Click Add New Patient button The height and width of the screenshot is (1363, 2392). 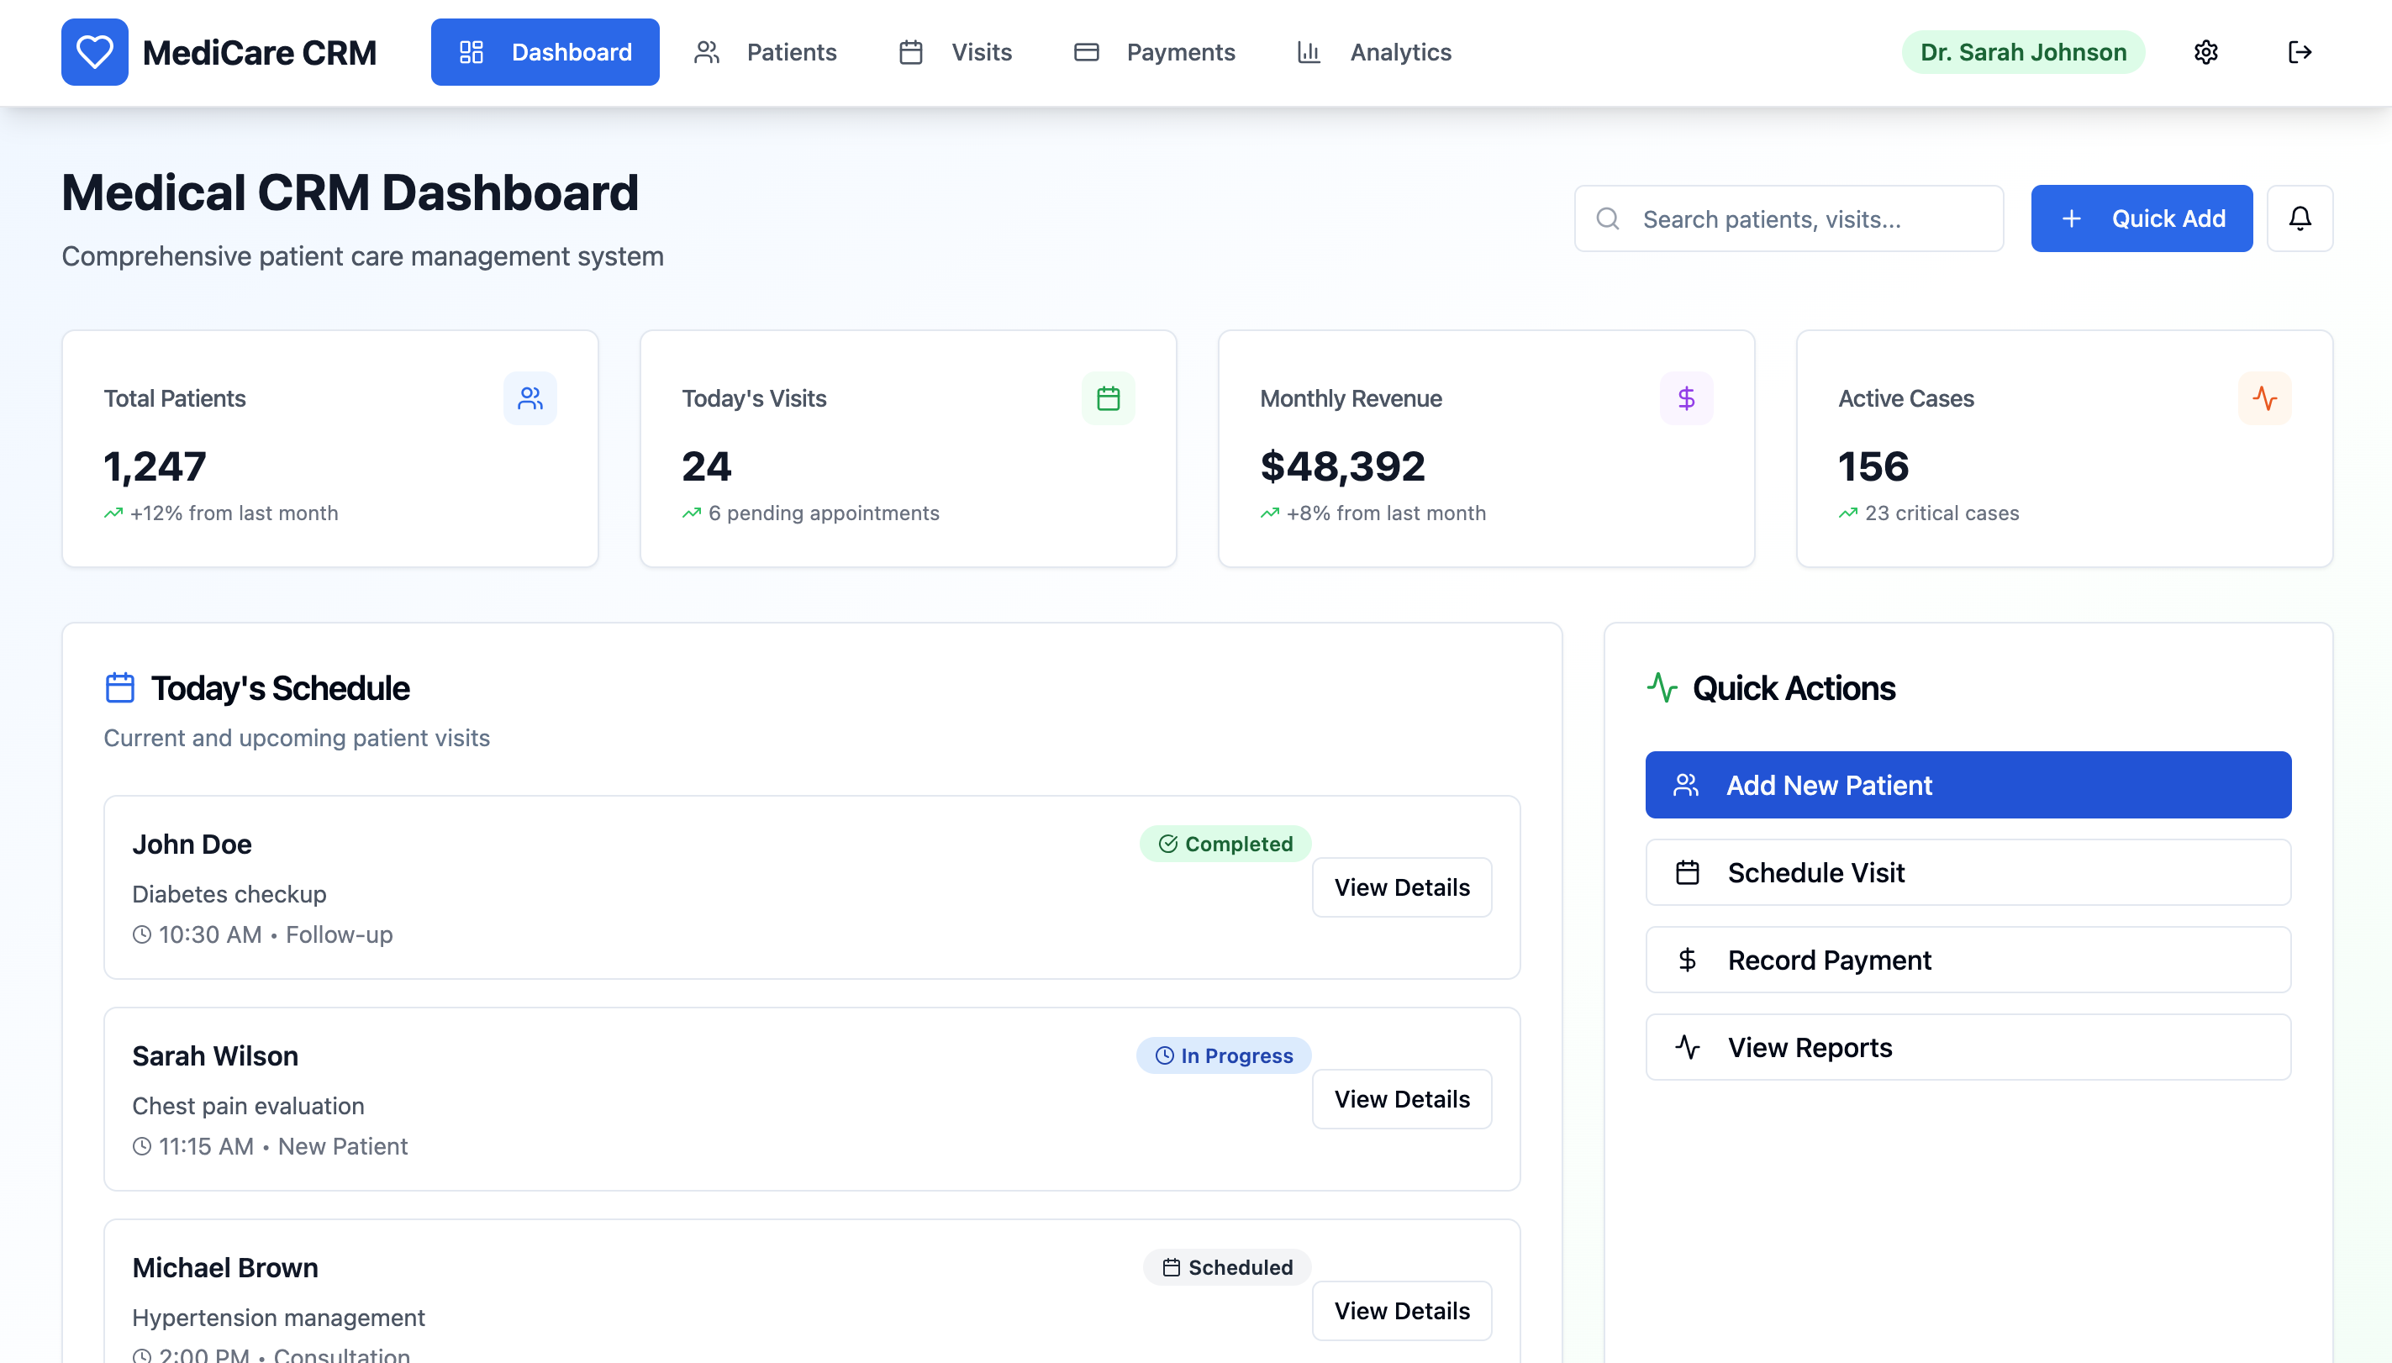coord(1968,786)
